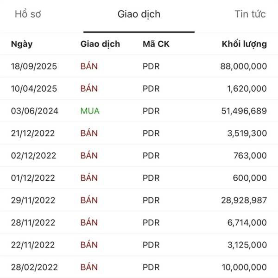Click the 600,000 volume value
278x278 pixels.
pos(250,178)
